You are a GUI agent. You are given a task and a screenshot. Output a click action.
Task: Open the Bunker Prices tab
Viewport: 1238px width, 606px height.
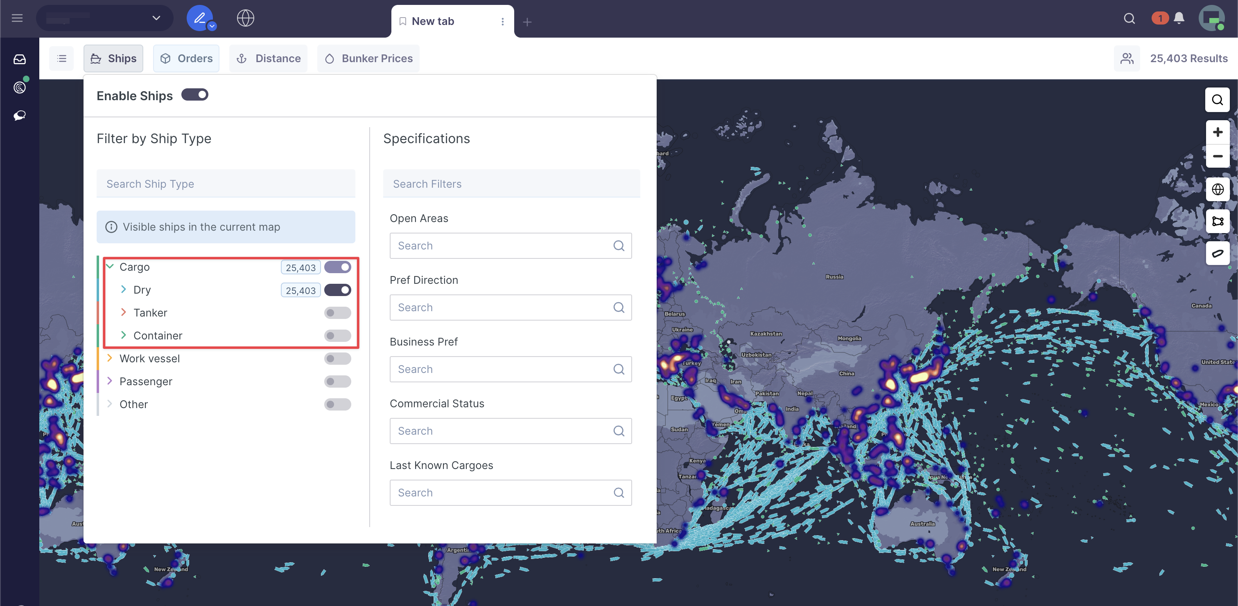[x=368, y=58]
